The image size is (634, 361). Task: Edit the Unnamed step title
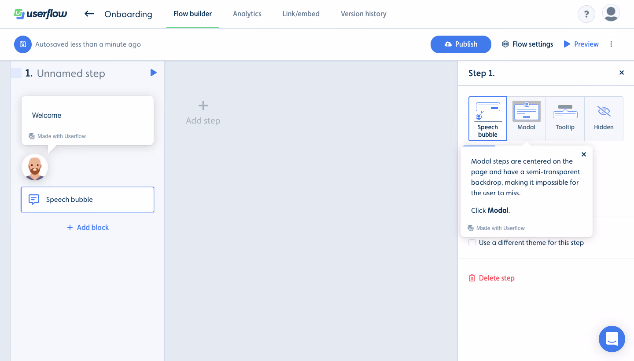[x=71, y=73]
